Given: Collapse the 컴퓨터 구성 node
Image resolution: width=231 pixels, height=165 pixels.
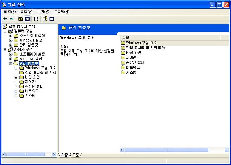Looking at the screenshot, I should click(5, 31).
